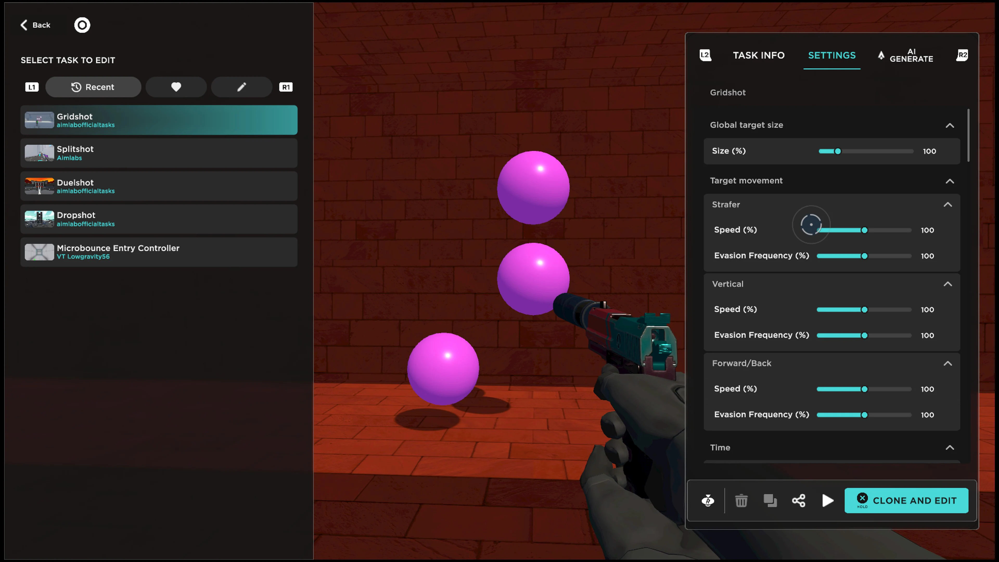The height and width of the screenshot is (562, 999).
Task: Click the Back button
Action: 35,25
